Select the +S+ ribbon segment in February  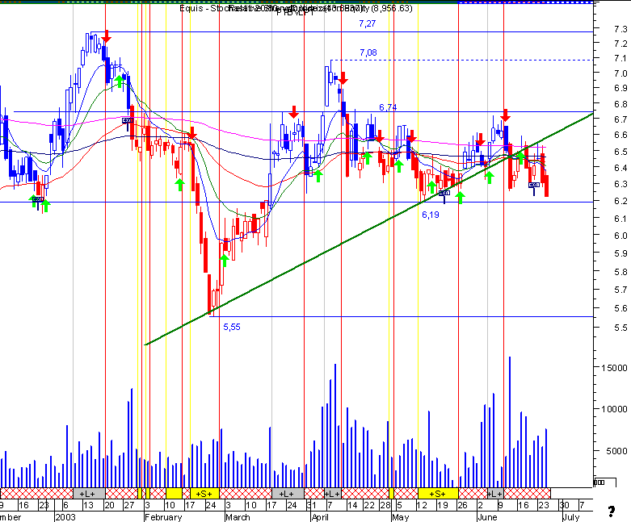pos(205,494)
